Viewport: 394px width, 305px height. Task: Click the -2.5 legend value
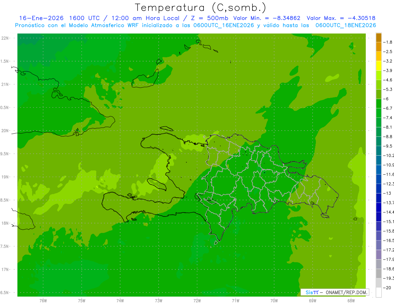pyautogui.click(x=388, y=52)
